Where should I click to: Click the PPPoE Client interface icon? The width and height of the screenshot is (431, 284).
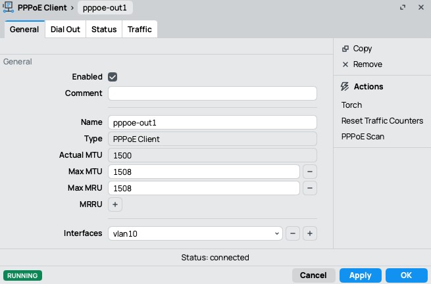click(9, 8)
